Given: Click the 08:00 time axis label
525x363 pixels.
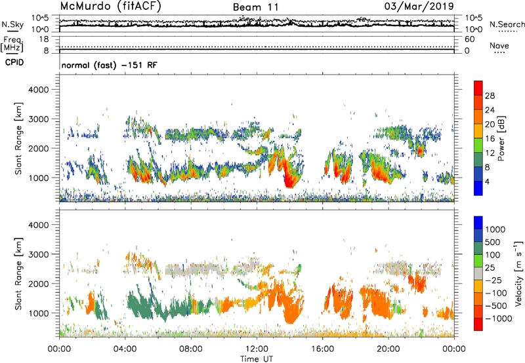Looking at the screenshot, I should coord(191,349).
